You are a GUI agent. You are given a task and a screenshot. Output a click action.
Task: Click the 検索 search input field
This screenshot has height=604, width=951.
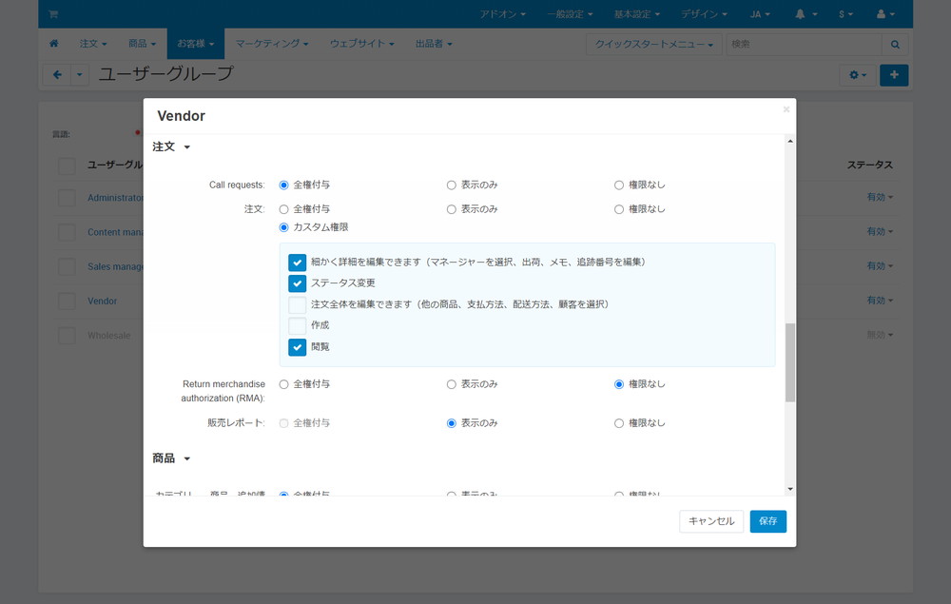(804, 45)
